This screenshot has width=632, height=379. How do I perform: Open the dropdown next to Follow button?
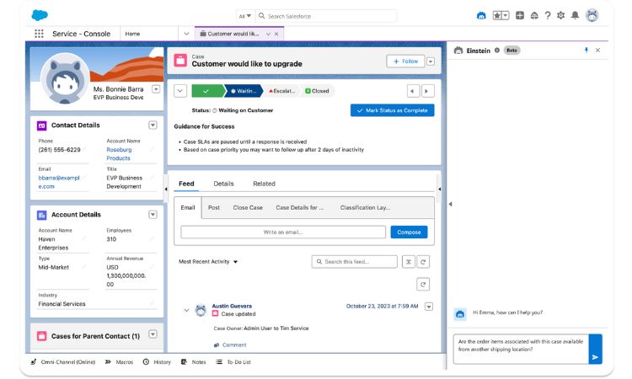[x=431, y=61]
